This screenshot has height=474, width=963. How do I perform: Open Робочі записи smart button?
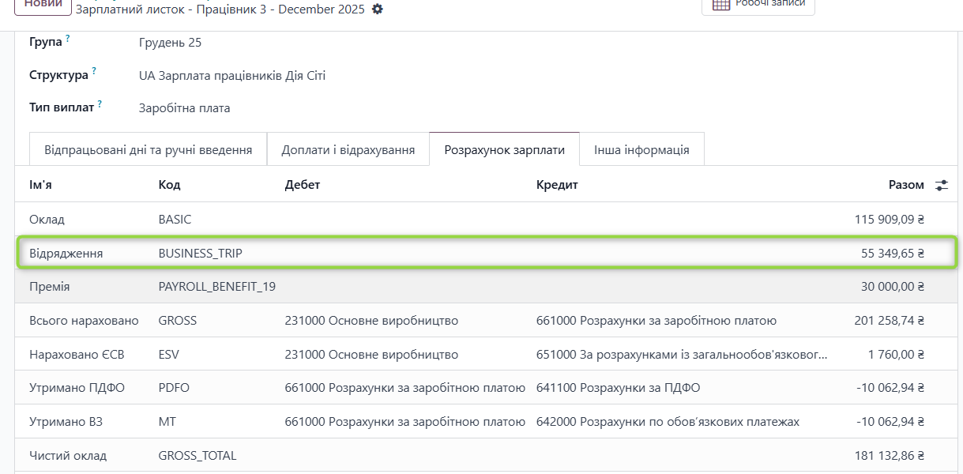pos(758,5)
